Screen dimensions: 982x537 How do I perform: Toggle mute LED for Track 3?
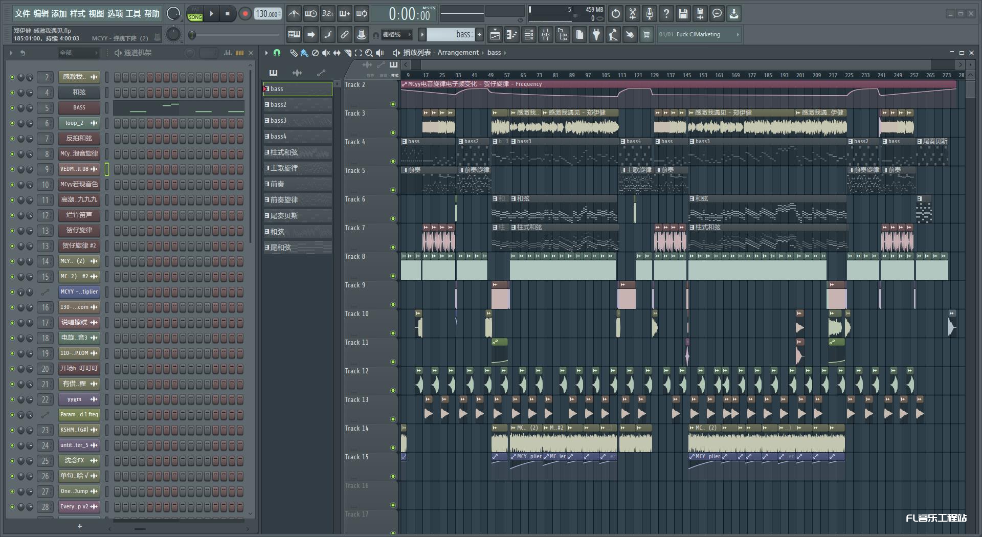pos(393,133)
